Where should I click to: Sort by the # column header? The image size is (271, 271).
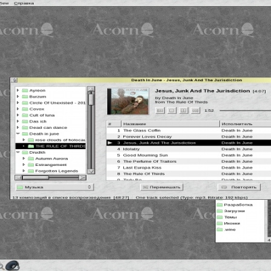pos(114,124)
